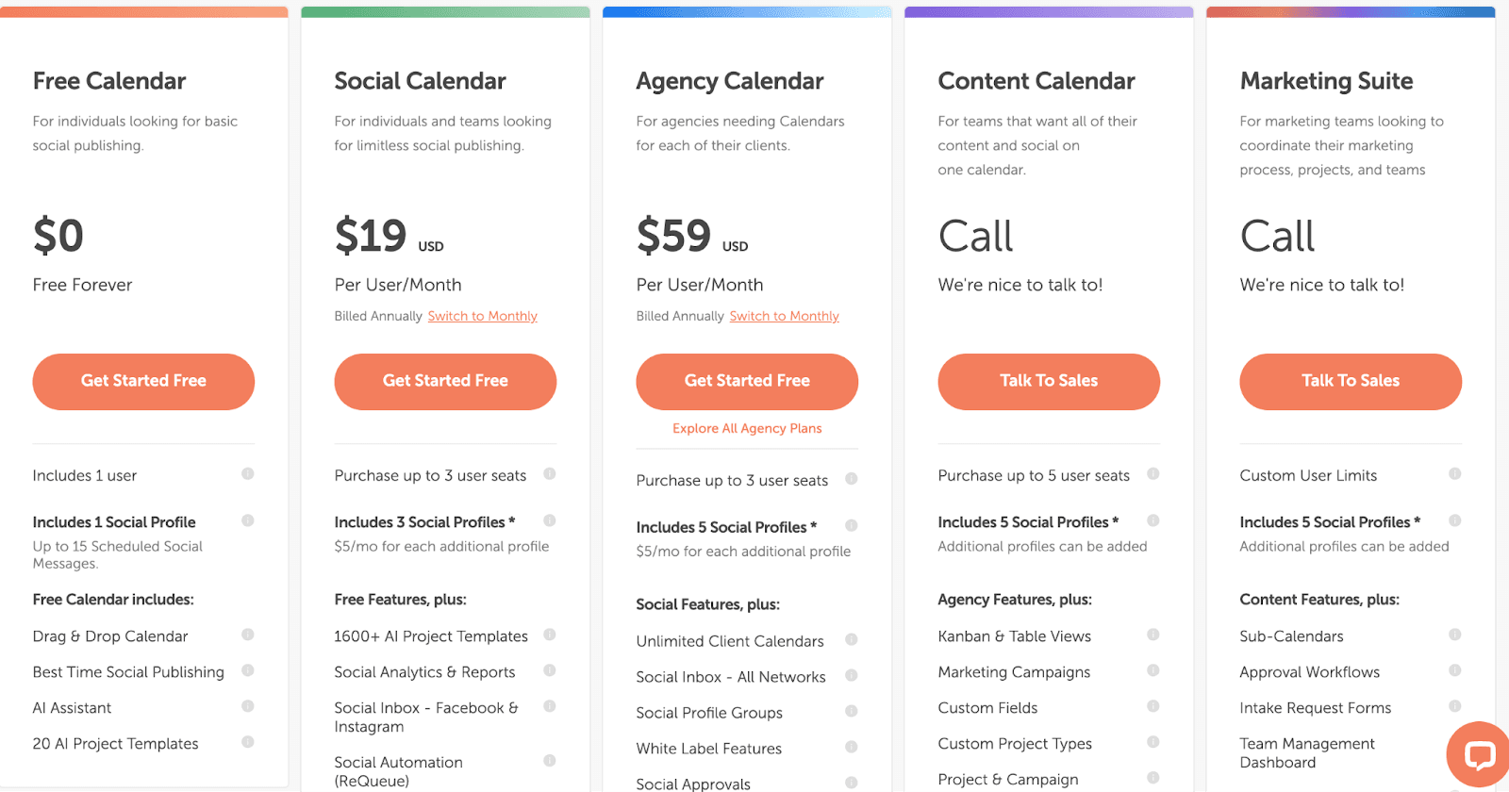Click info icon beside Approval Workflows
This screenshot has width=1509, height=792.
(x=1455, y=670)
